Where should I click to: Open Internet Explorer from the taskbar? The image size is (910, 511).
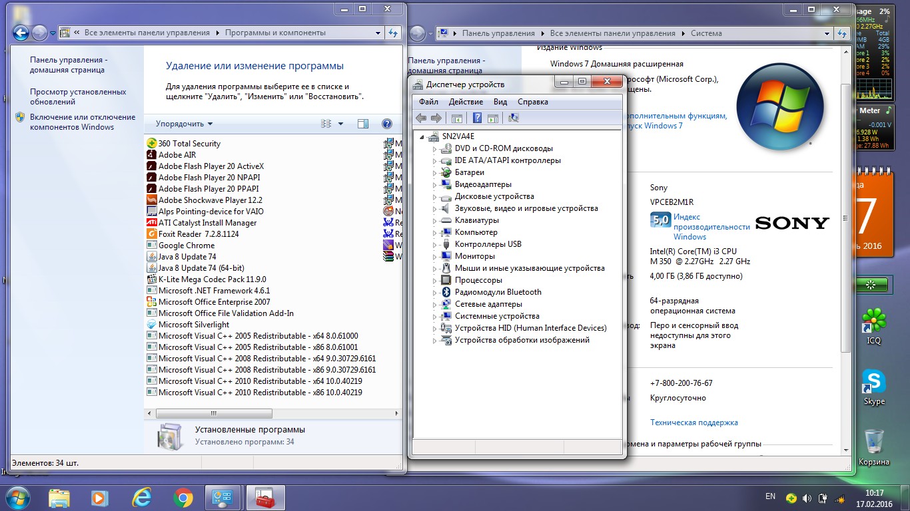point(141,497)
